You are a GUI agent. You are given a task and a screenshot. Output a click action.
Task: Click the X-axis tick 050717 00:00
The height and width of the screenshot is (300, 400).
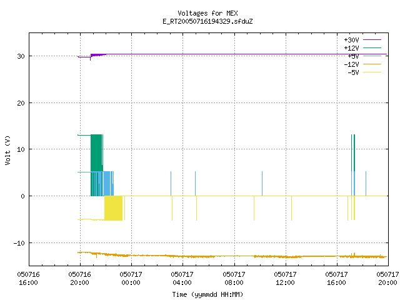131,279
